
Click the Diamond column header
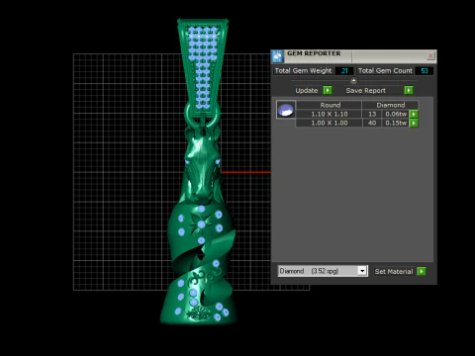[x=391, y=105]
